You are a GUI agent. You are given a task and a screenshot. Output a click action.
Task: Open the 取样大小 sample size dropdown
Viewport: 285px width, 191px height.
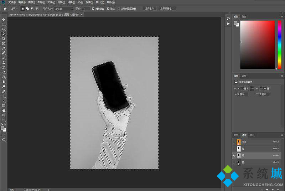[63, 8]
